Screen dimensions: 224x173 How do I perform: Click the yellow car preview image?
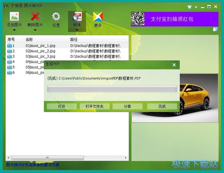(199, 98)
